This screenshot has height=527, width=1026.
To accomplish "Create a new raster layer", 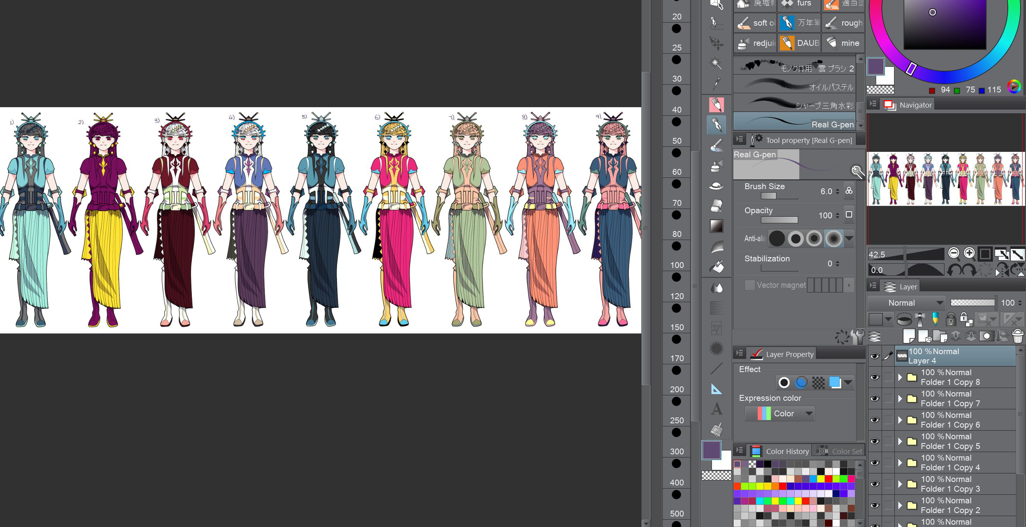I will point(909,336).
